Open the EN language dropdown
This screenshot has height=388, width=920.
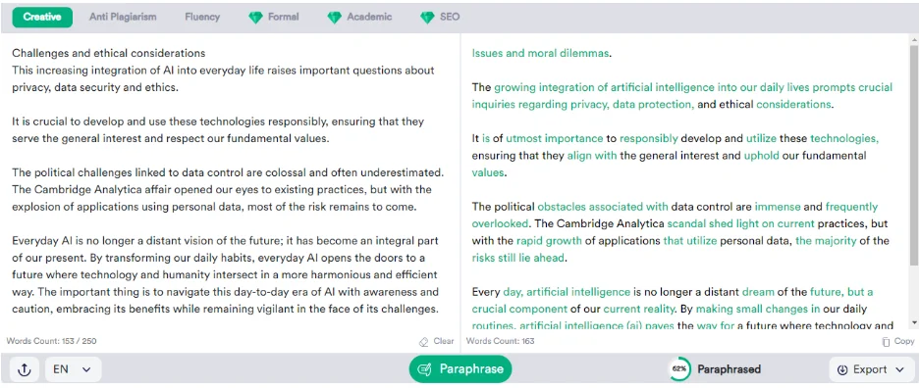[74, 369]
